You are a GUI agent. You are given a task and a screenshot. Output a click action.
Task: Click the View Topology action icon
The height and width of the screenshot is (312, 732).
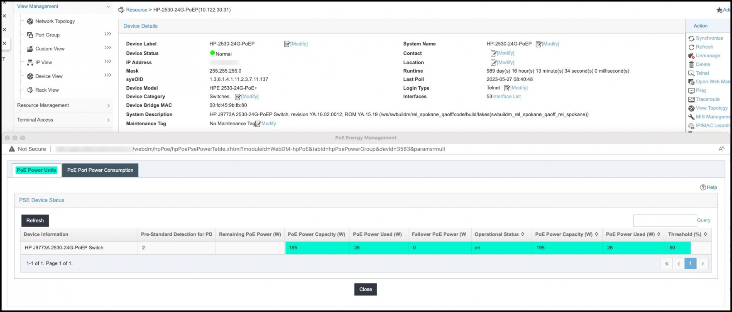691,108
